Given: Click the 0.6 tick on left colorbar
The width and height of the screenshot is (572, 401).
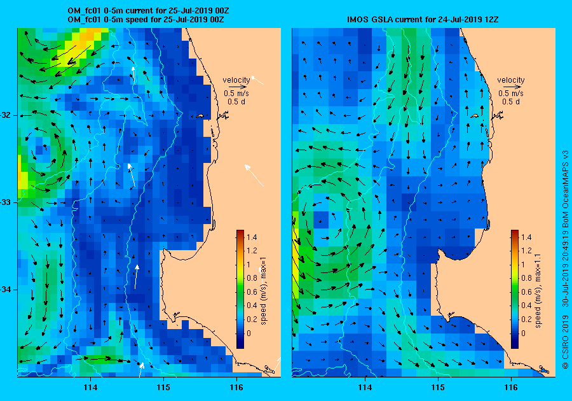Looking at the screenshot, I should click(x=252, y=292).
